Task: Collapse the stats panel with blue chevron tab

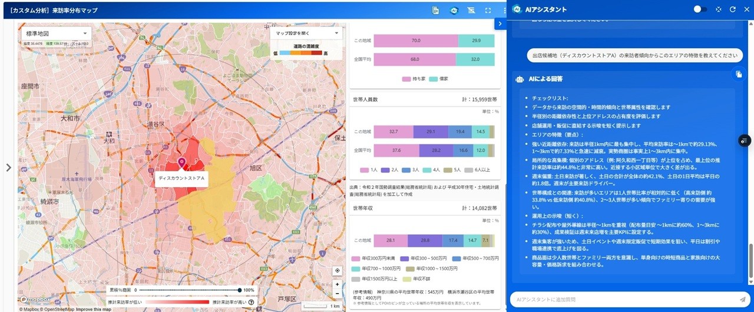Action: pyautogui.click(x=500, y=24)
